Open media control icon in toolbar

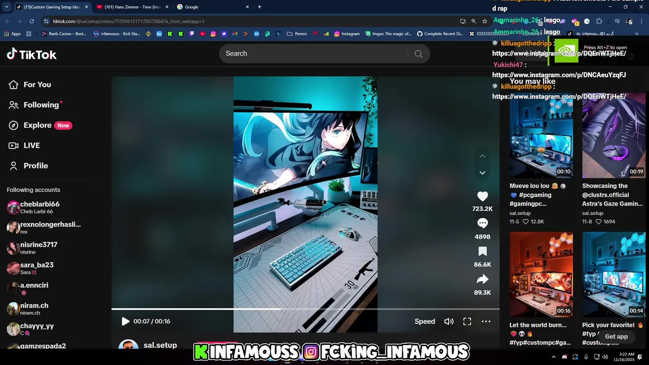(x=617, y=21)
